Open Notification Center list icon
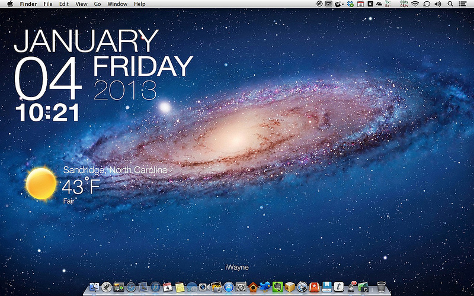The image size is (474, 296). [463, 4]
